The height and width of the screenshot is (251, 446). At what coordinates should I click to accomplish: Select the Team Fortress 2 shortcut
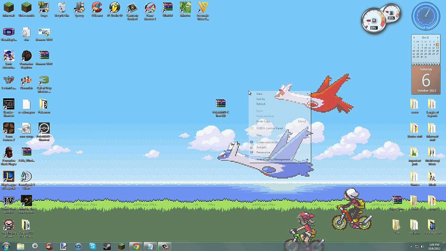pos(9,132)
